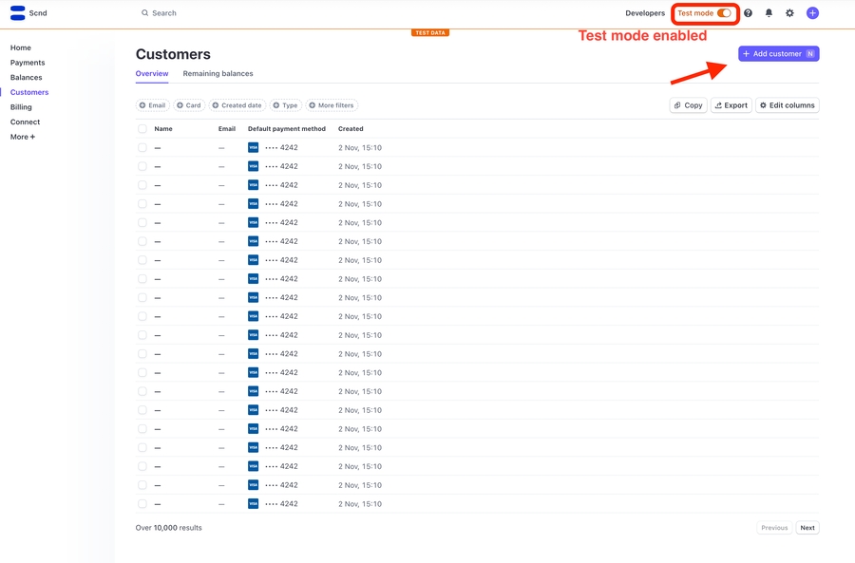This screenshot has height=563, width=855.
Task: Click the Stripe logo in sidebar
Action: pos(17,13)
